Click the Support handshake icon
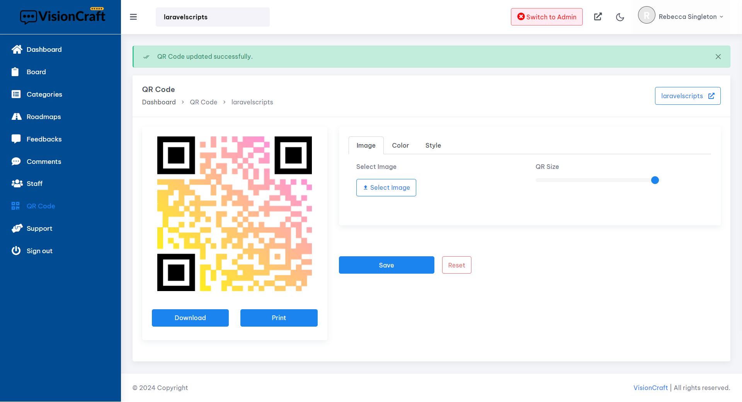The width and height of the screenshot is (742, 402). pyautogui.click(x=17, y=228)
